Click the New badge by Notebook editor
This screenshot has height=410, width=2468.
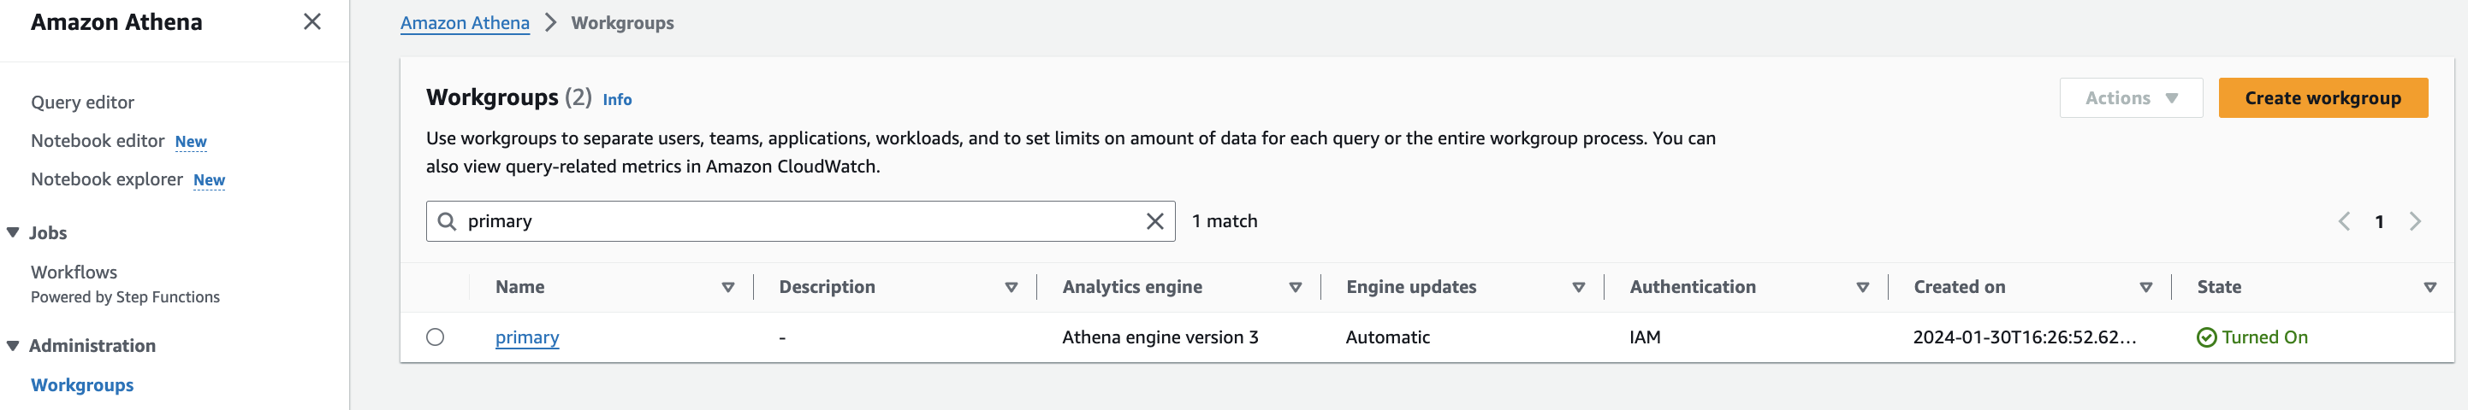tap(191, 142)
